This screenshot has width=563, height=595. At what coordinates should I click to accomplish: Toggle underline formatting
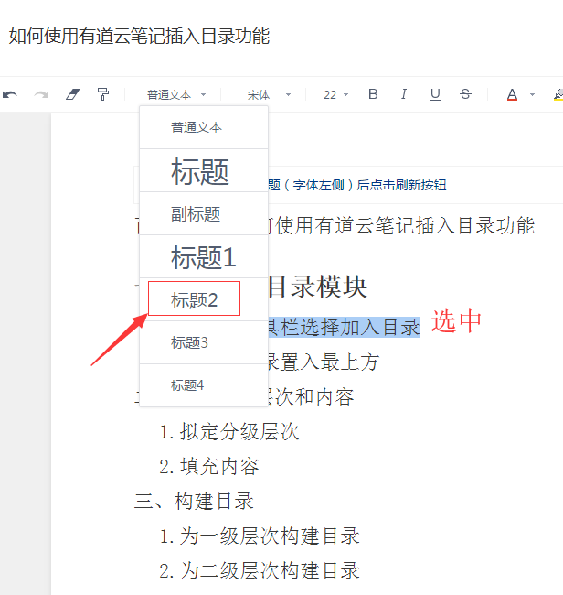435,94
